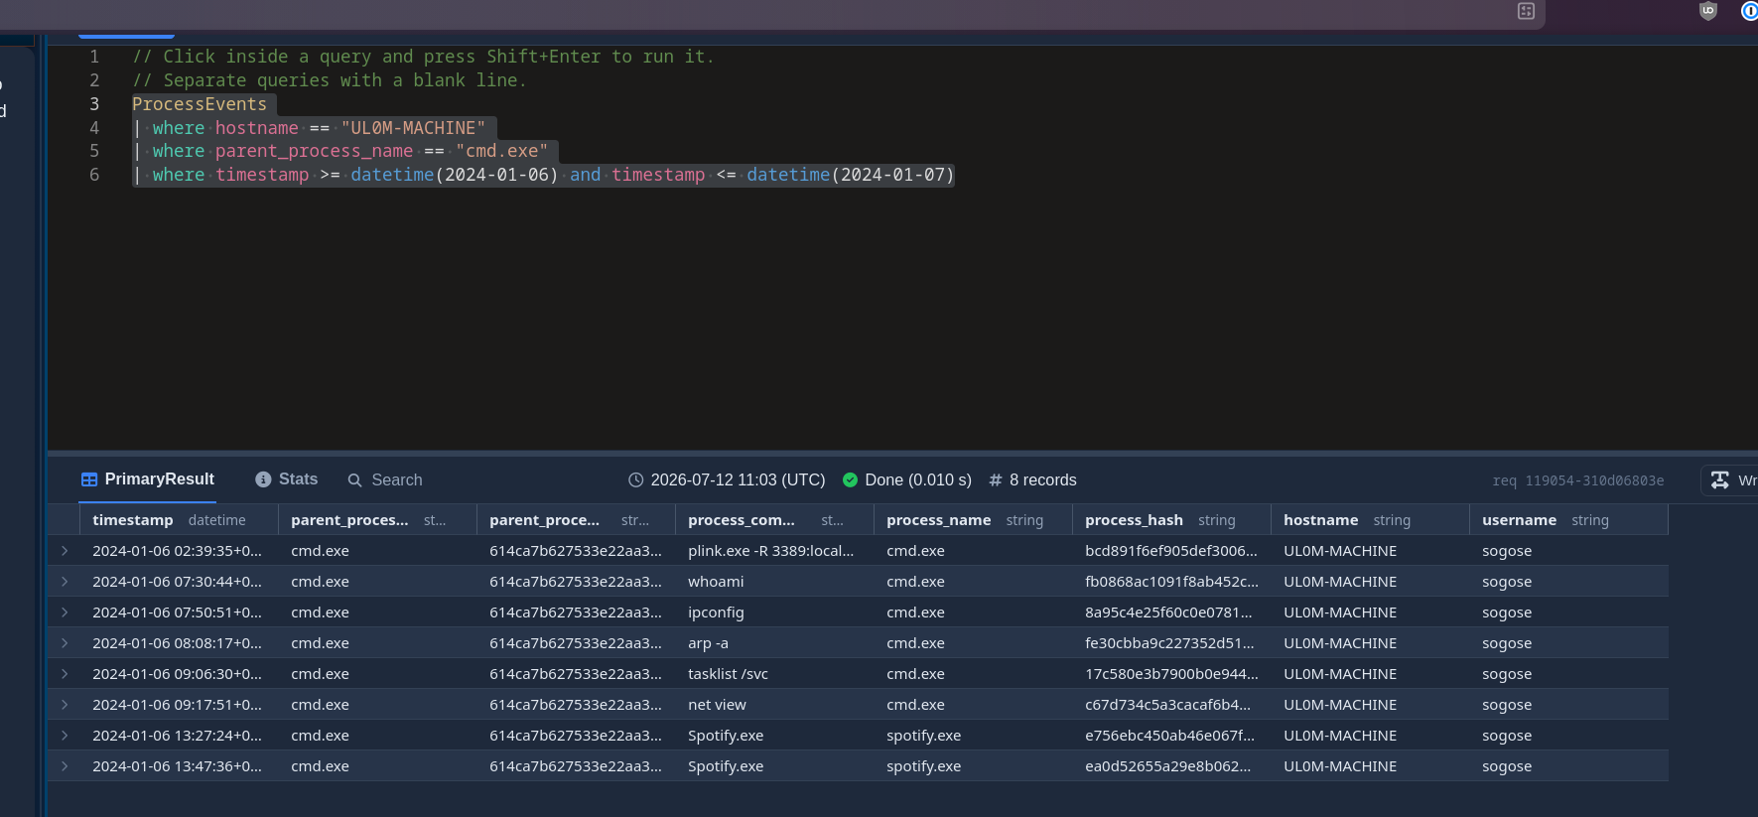
Task: Click the clock icon beside the UTC time
Action: coord(636,480)
